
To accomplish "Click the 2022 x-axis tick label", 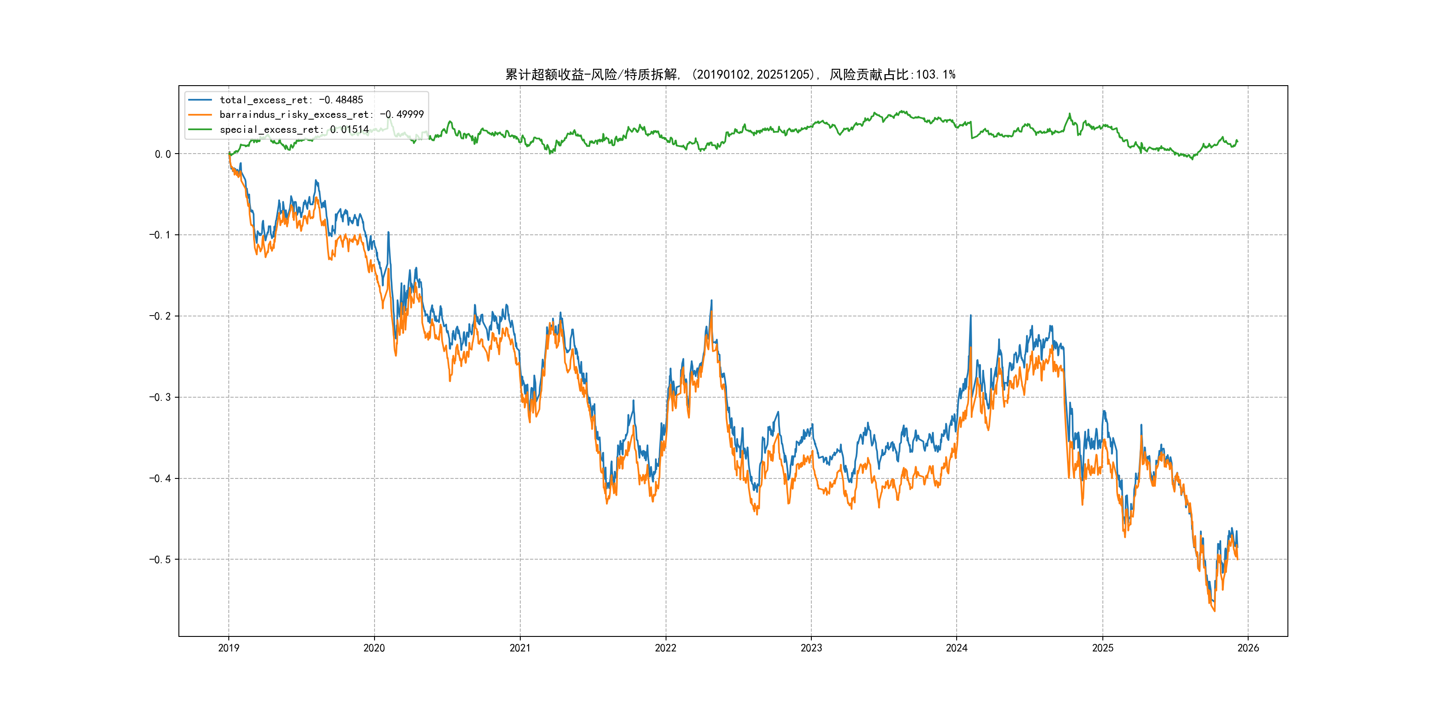I will point(666,648).
